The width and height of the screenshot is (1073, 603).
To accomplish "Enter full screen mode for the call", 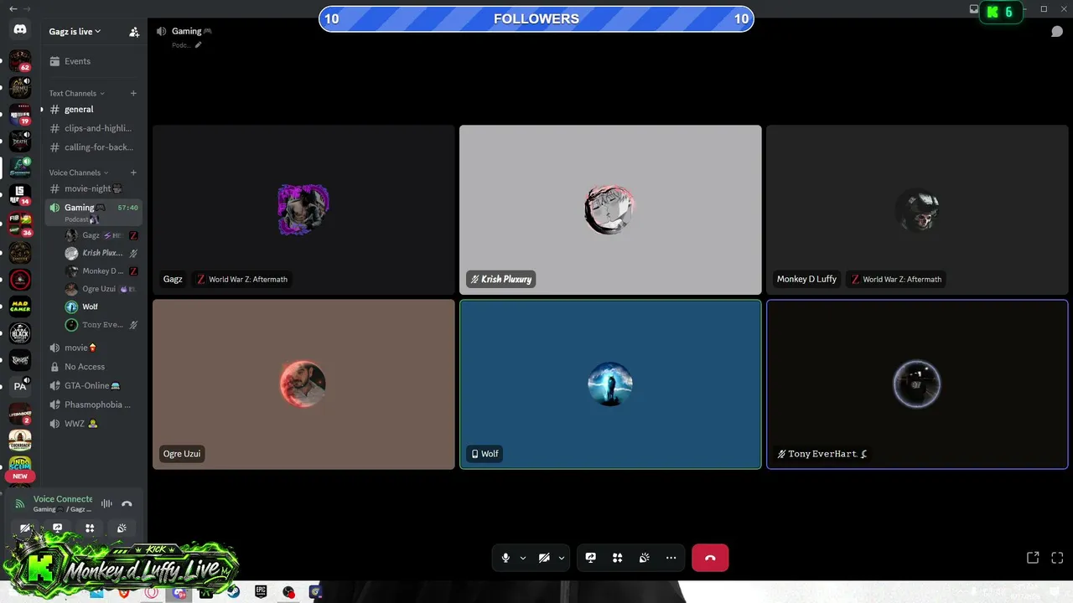I will click(1057, 558).
